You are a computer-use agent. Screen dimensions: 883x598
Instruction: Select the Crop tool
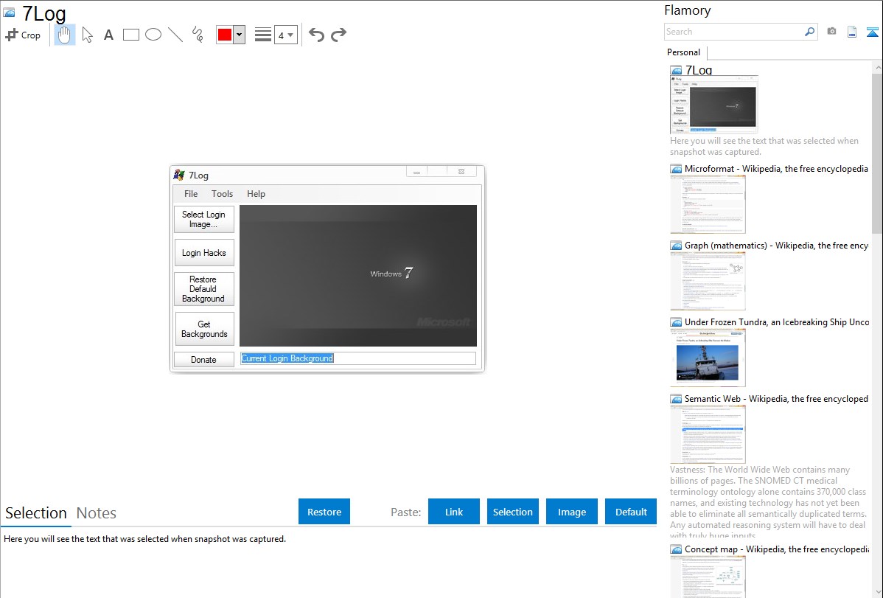(23, 35)
